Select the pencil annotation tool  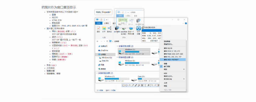point(136,85)
